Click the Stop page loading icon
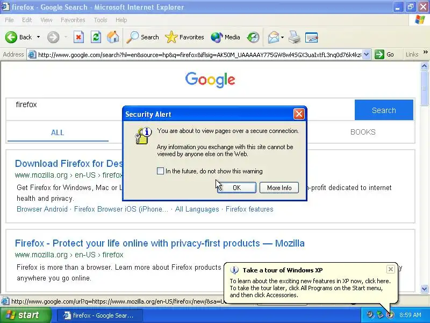This screenshot has height=323, width=430. point(78,37)
